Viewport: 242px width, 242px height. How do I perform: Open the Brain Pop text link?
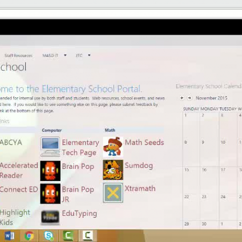tap(78, 166)
